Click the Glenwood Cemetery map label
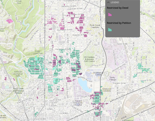This screenshot has width=155, height=121. pyautogui.click(x=107, y=90)
